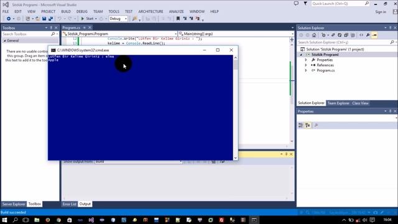This screenshot has width=398, height=224.
Task: Toggle Preview Selected Items in Solution Explorer
Action: 374,35
